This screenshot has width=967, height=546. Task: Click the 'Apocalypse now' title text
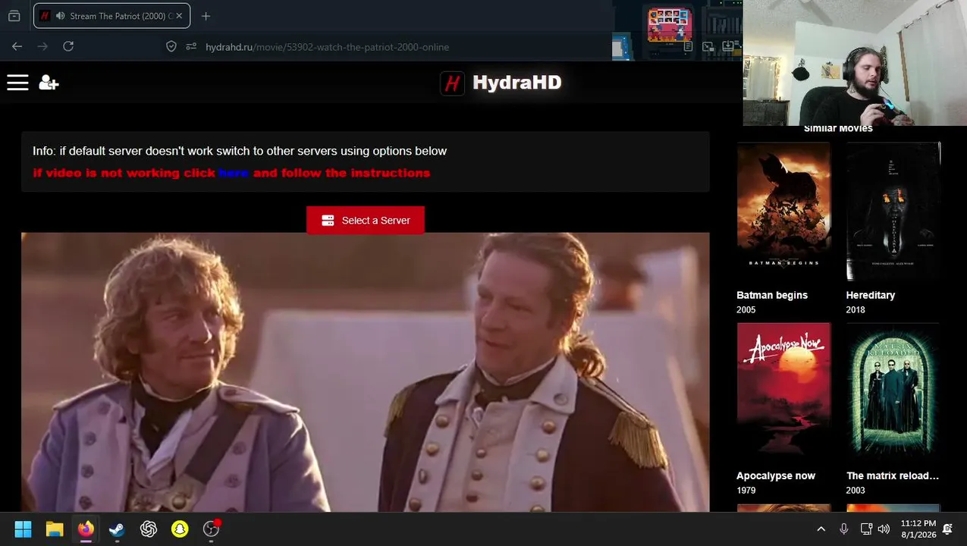click(x=776, y=475)
